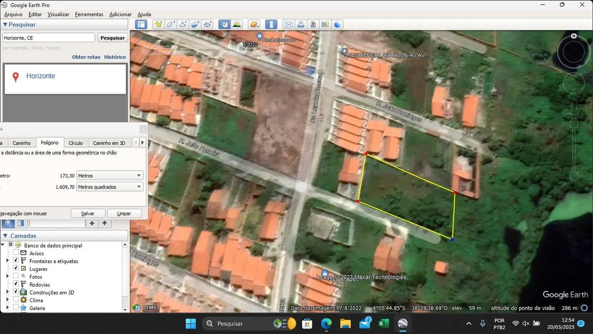Open the Metros quadrados unit dropdown
This screenshot has height=334, width=593.
point(110,187)
